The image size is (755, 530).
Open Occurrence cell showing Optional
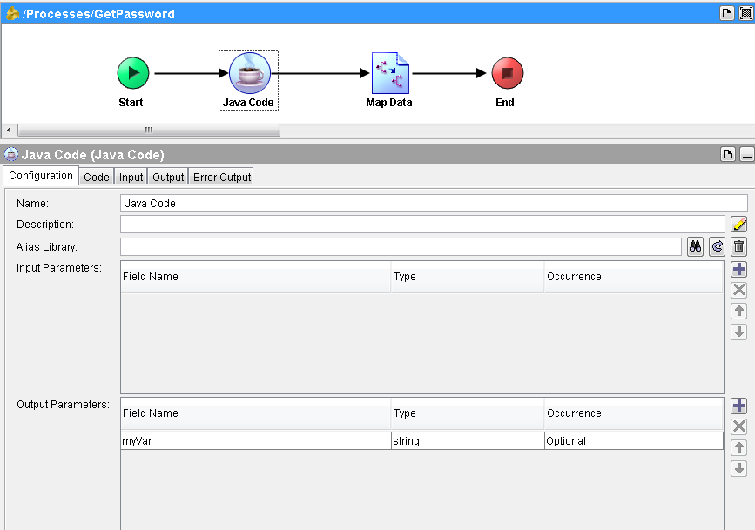[x=634, y=441]
